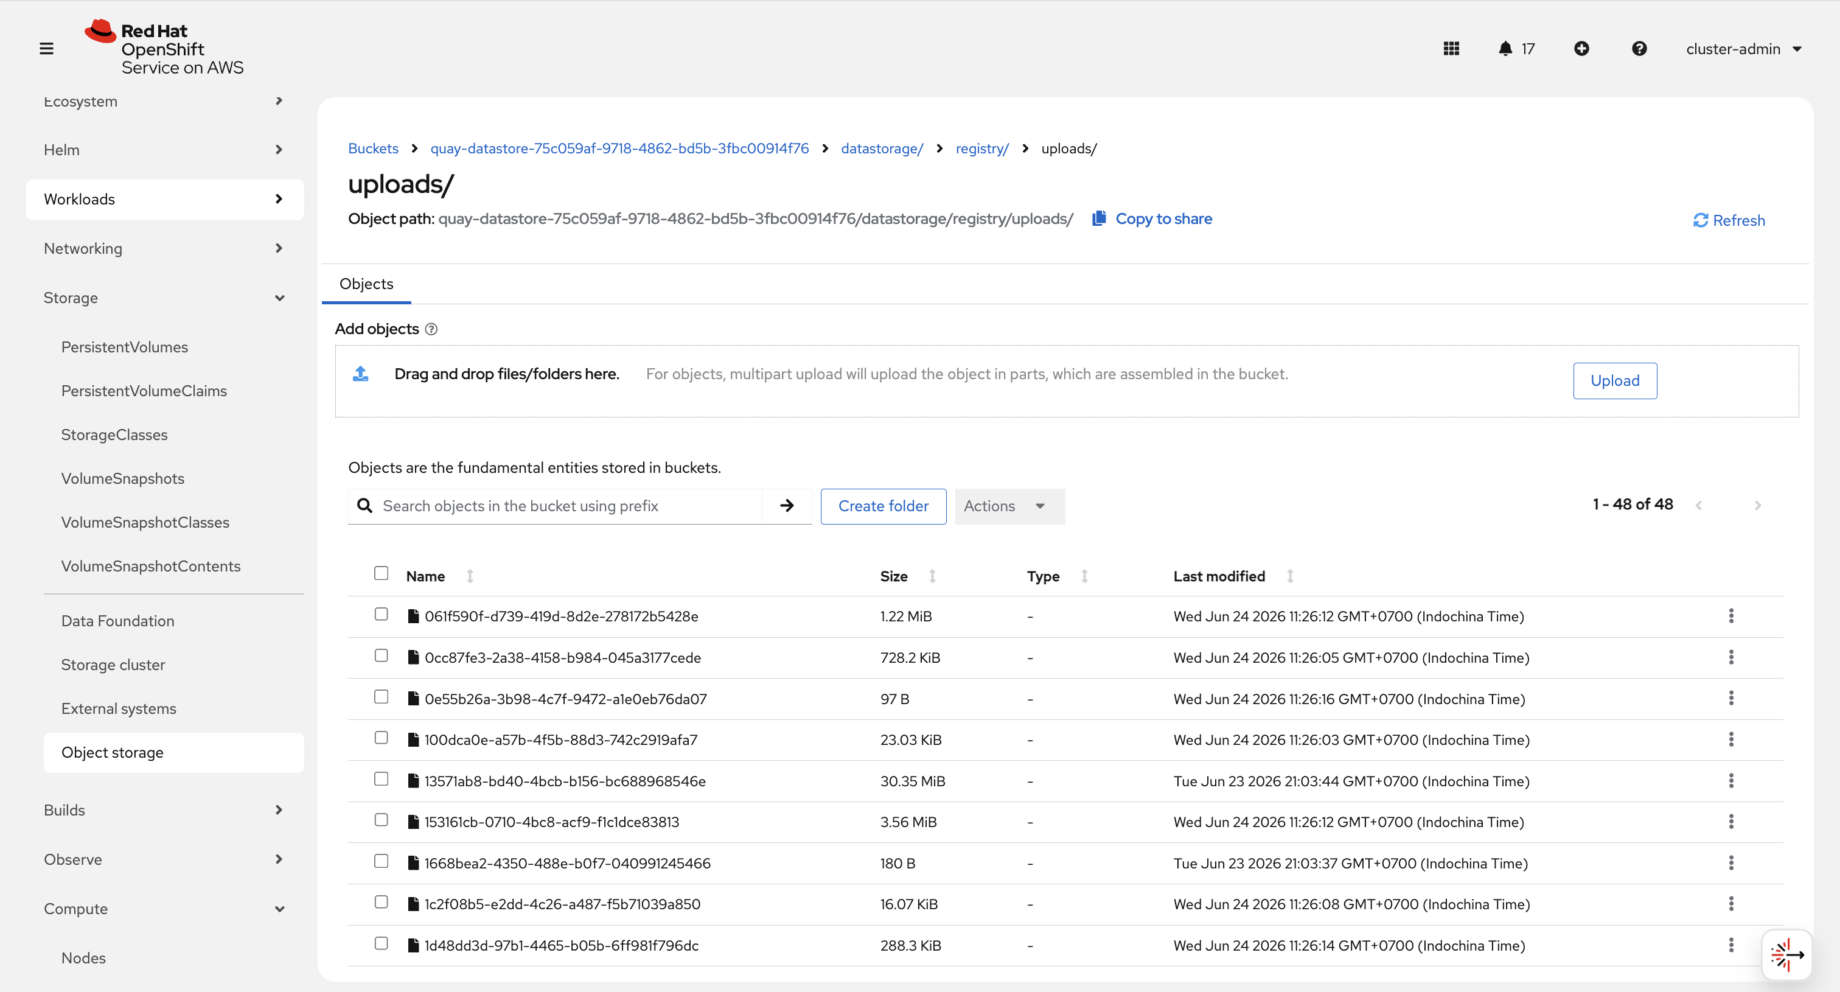Click the Copy to share icon
This screenshot has width=1840, height=992.
point(1099,218)
